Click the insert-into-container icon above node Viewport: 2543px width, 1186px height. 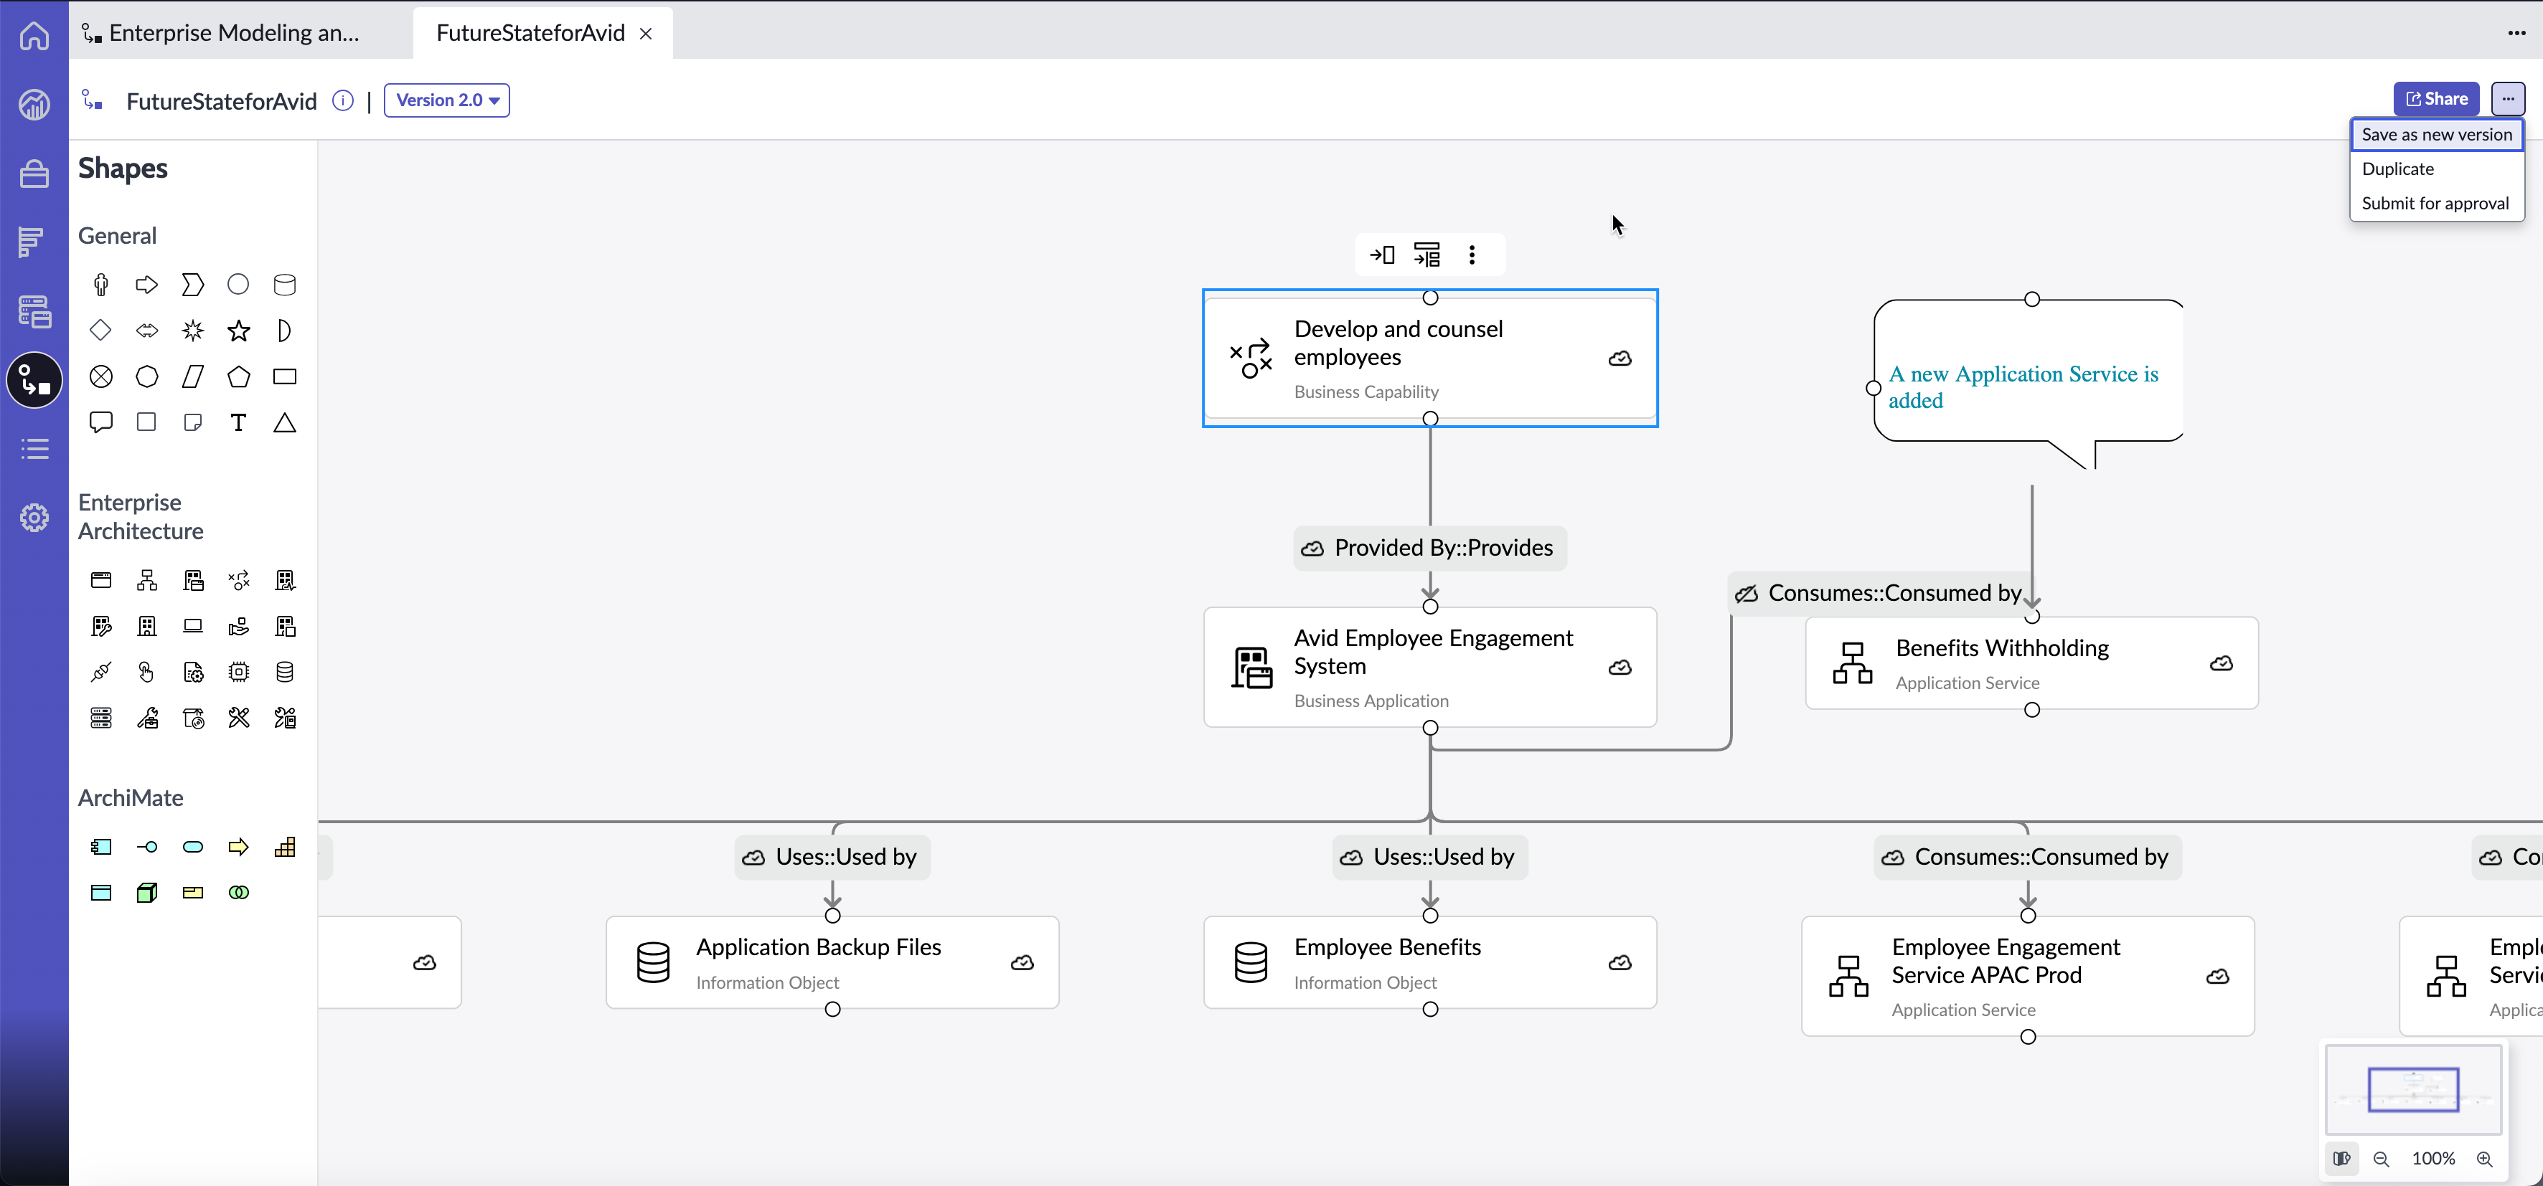pos(1382,255)
